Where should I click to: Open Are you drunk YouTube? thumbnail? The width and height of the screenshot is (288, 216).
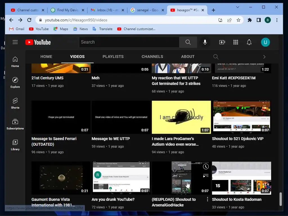(121, 178)
